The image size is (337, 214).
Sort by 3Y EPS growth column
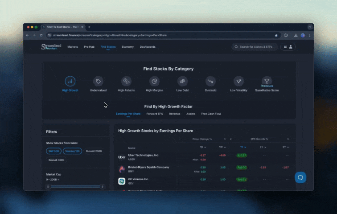pyautogui.click(x=286, y=147)
